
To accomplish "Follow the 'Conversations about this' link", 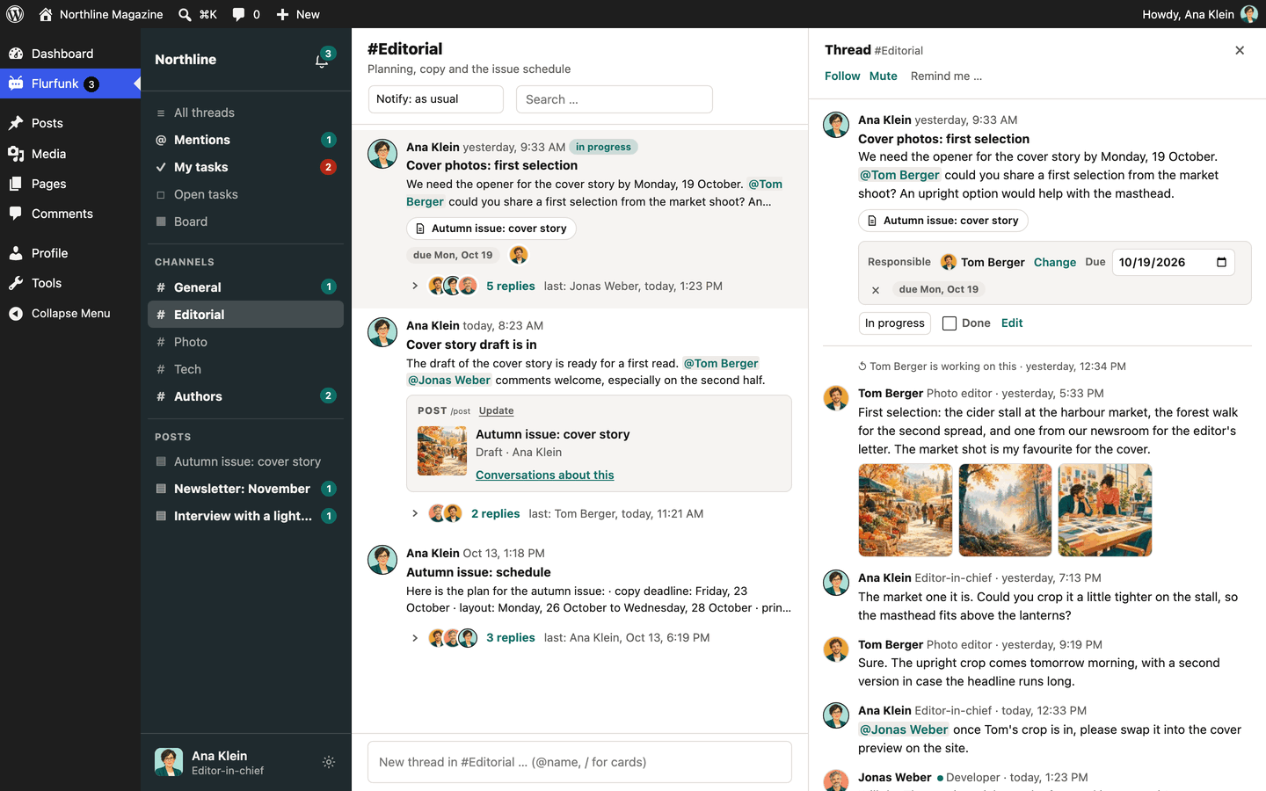I will pos(544,475).
